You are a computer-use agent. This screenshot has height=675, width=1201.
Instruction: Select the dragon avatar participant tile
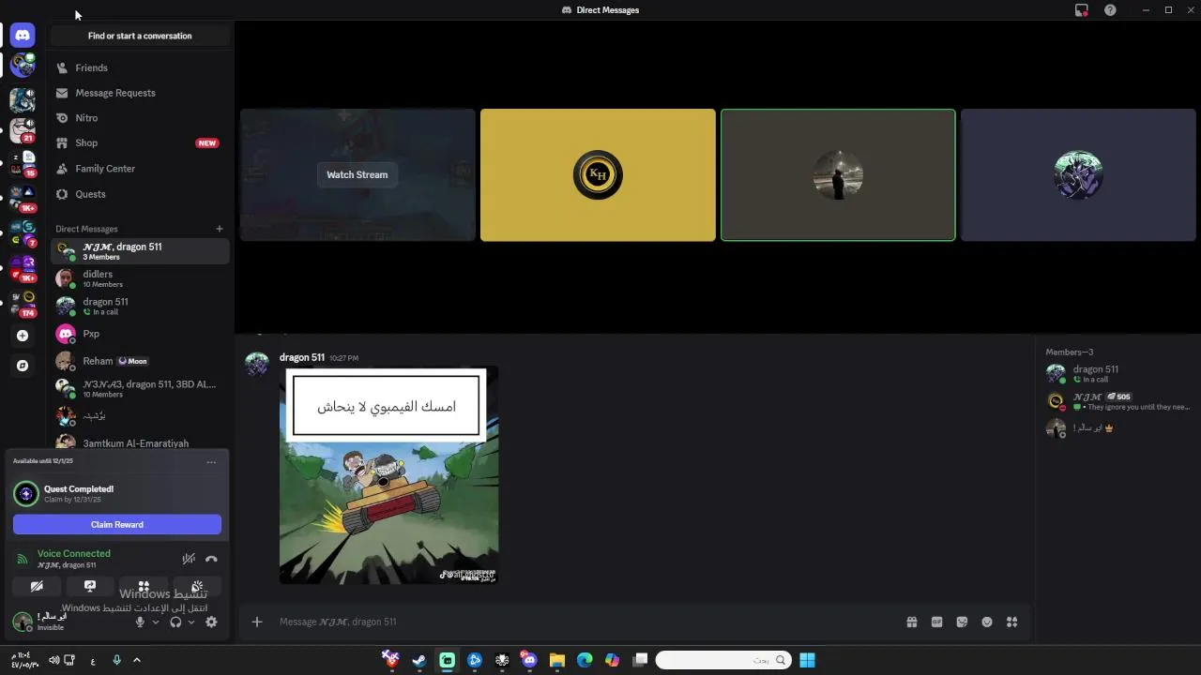pyautogui.click(x=1078, y=175)
